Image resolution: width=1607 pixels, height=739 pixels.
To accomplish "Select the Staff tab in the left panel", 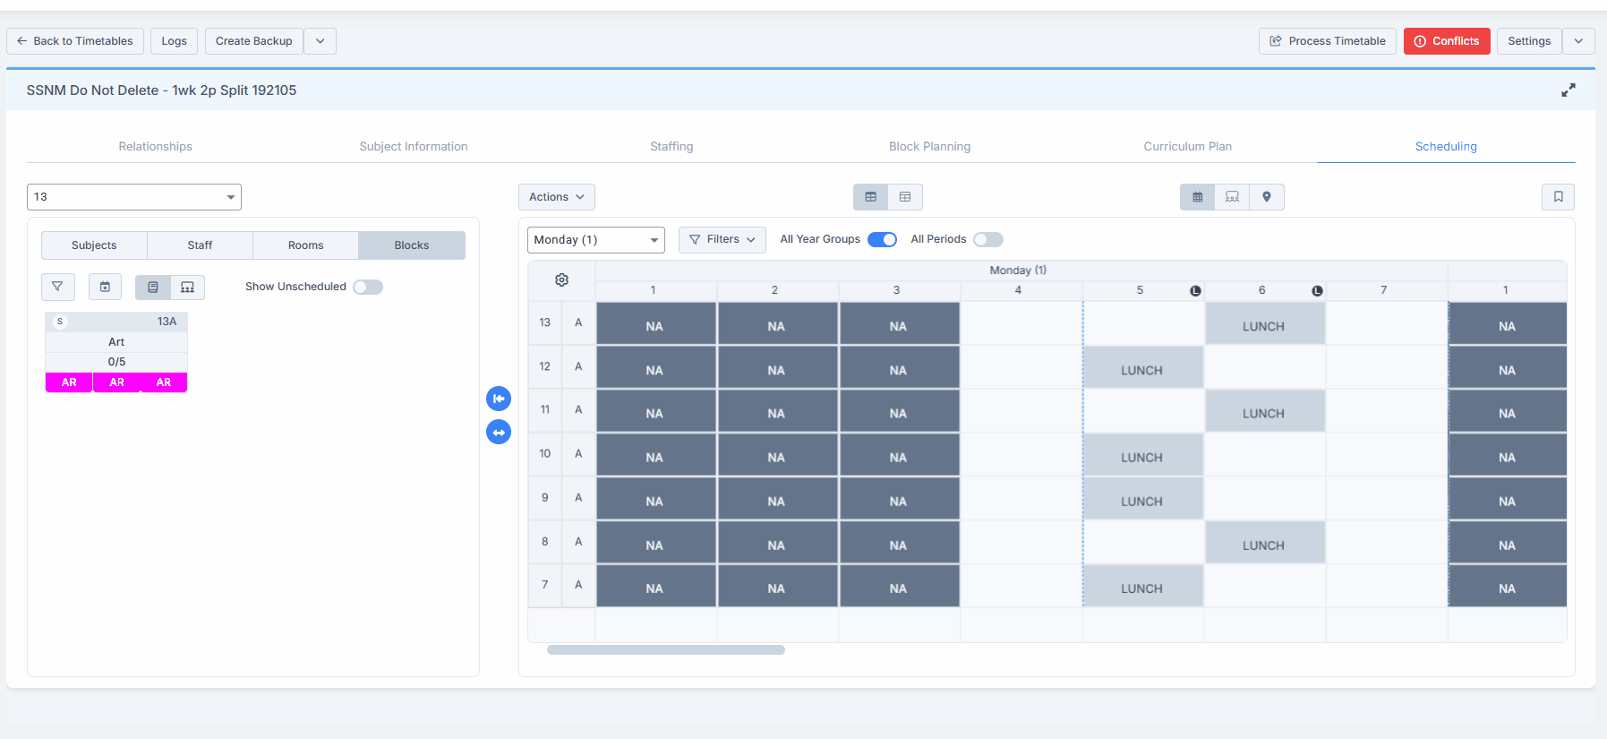I will pos(200,245).
